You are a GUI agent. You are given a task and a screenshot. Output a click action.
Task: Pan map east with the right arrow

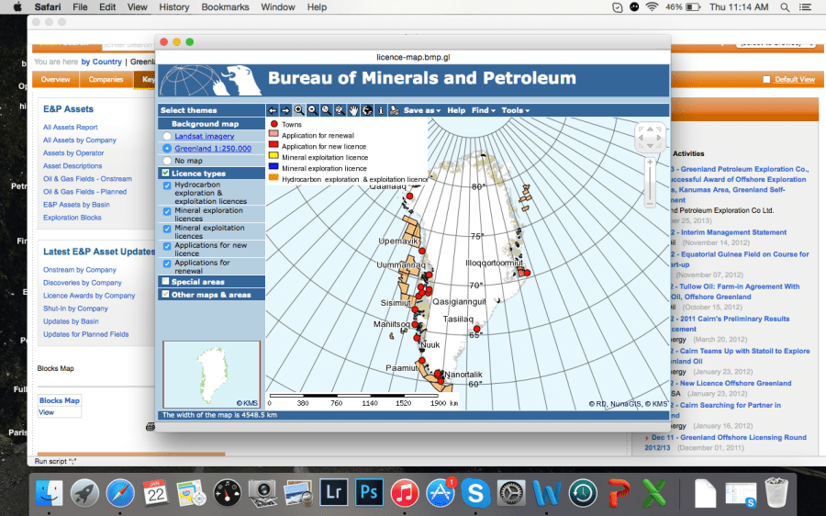click(658, 138)
